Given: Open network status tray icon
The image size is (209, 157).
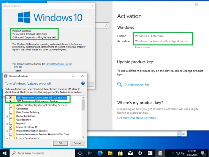Looking at the screenshot, I should pos(178,153).
